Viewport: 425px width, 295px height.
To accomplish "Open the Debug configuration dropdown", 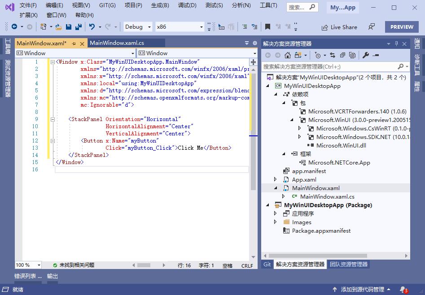I will (137, 27).
